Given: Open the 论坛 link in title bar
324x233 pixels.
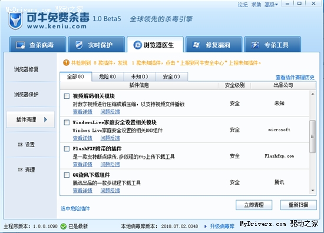Looking at the screenshot, I should pos(243,5).
